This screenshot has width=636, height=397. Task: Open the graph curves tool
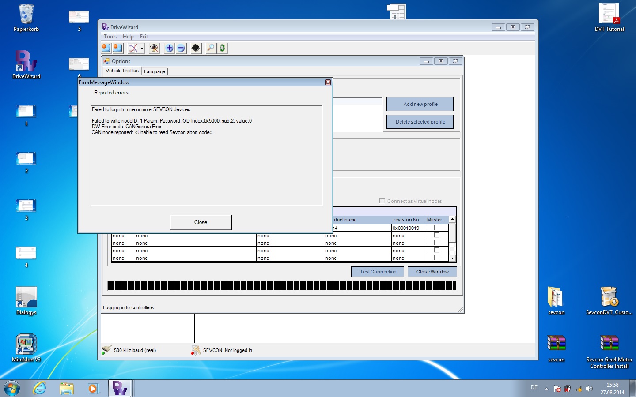[x=133, y=48]
